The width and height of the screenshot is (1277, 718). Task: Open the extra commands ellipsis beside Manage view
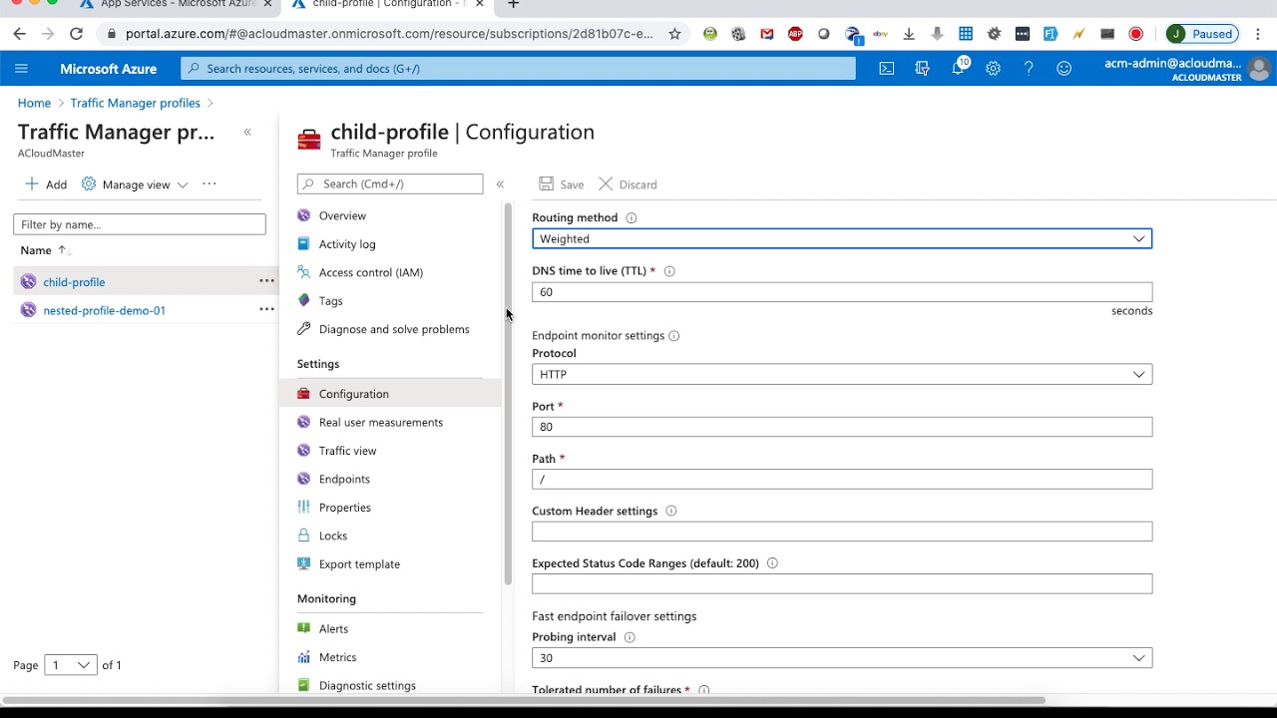209,183
